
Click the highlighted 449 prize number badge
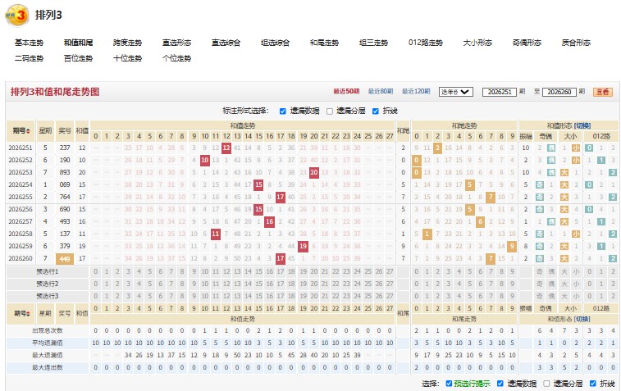tap(65, 259)
